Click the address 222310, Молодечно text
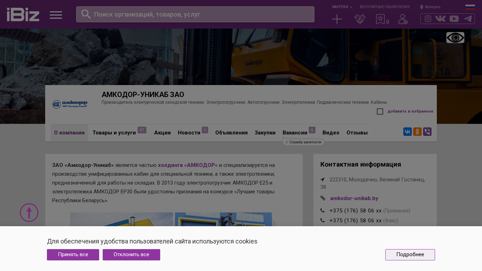 coord(373,183)
